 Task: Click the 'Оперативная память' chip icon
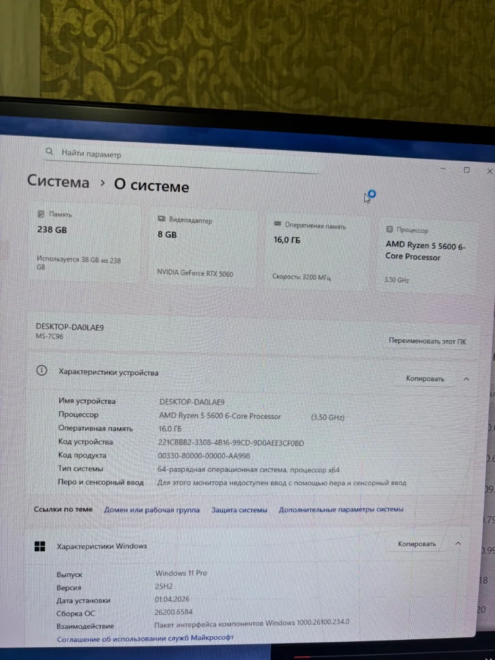[277, 224]
